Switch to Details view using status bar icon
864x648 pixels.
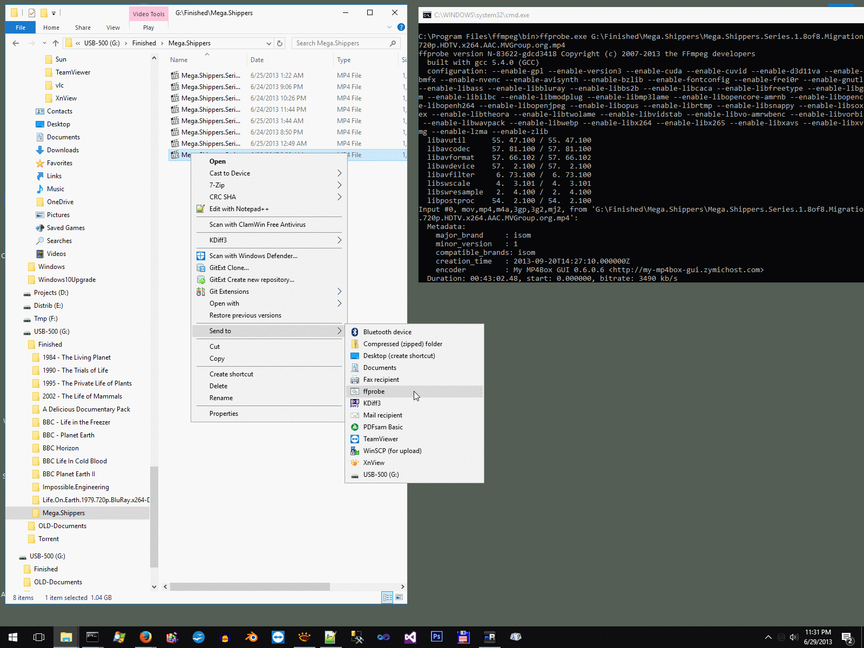387,597
